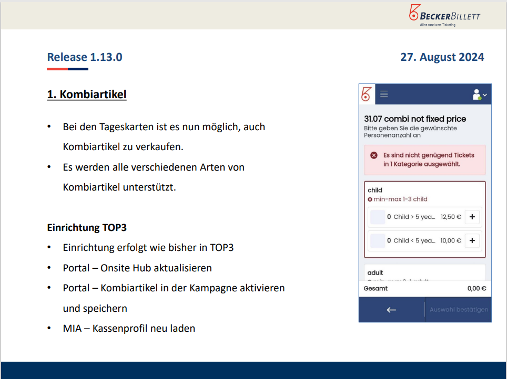The image size is (507, 379).
Task: Click the 'min-max 1-3 child' warning text
Action: point(400,199)
